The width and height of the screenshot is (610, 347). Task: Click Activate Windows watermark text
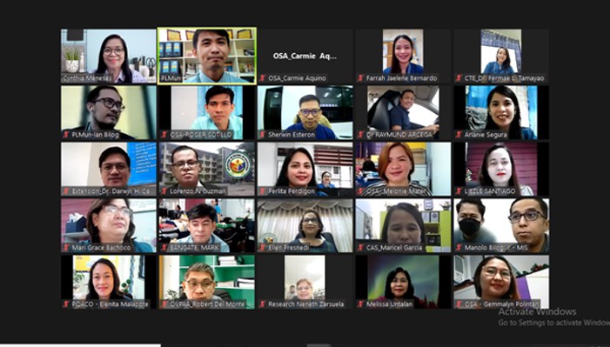click(537, 311)
